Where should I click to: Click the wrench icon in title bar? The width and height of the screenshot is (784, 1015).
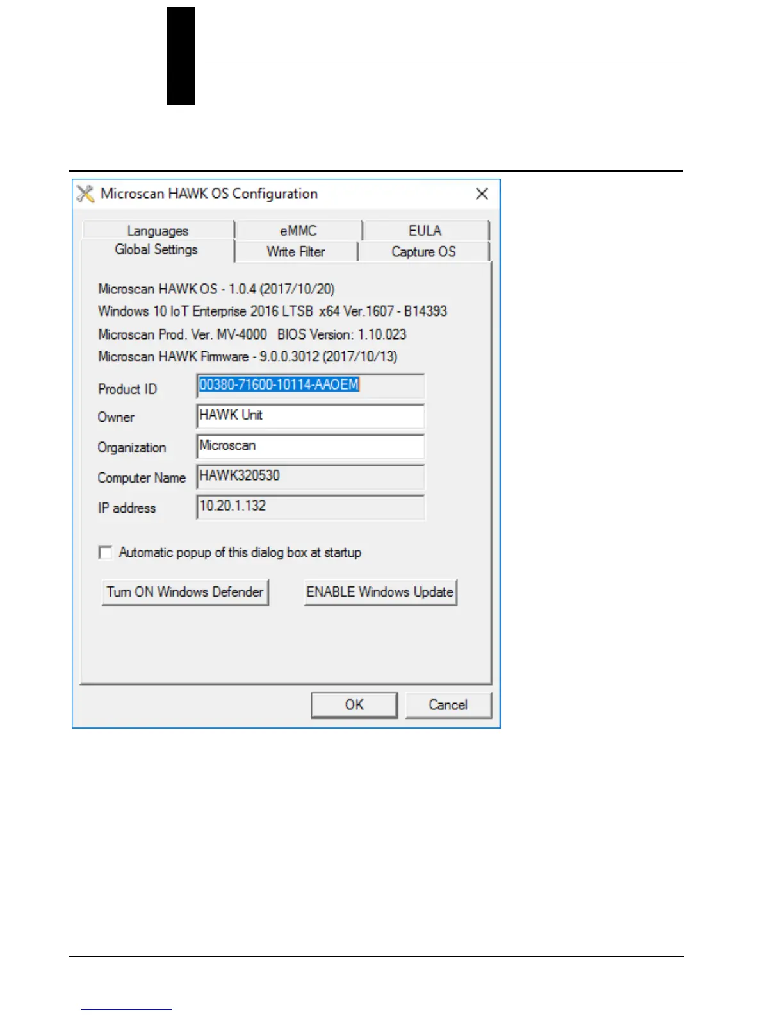pos(85,194)
